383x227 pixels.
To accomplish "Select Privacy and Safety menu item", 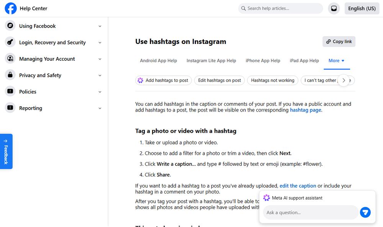I will click(54, 75).
